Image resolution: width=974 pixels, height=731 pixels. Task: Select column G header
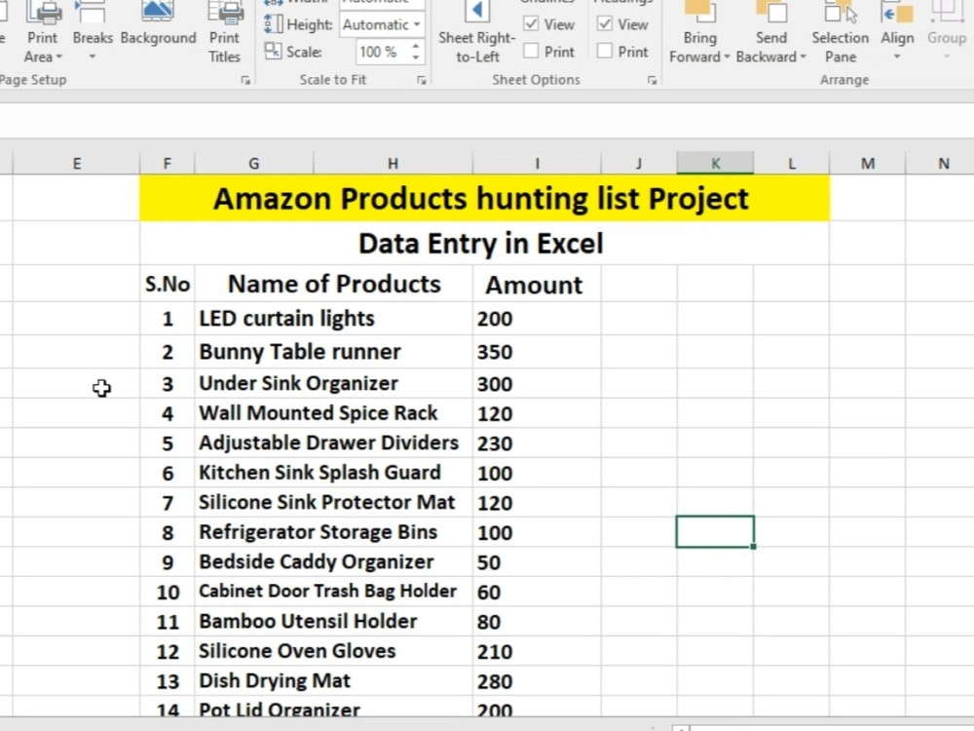[254, 164]
